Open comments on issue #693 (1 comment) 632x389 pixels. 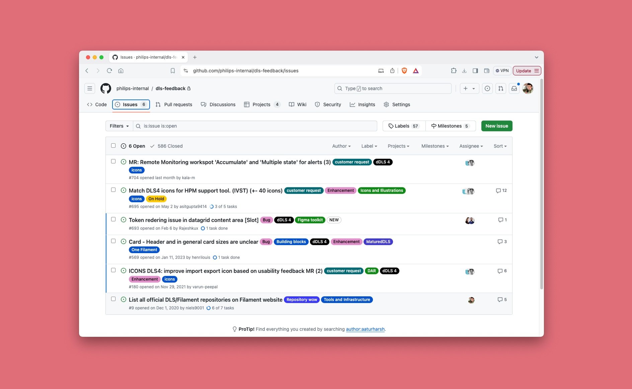click(502, 220)
